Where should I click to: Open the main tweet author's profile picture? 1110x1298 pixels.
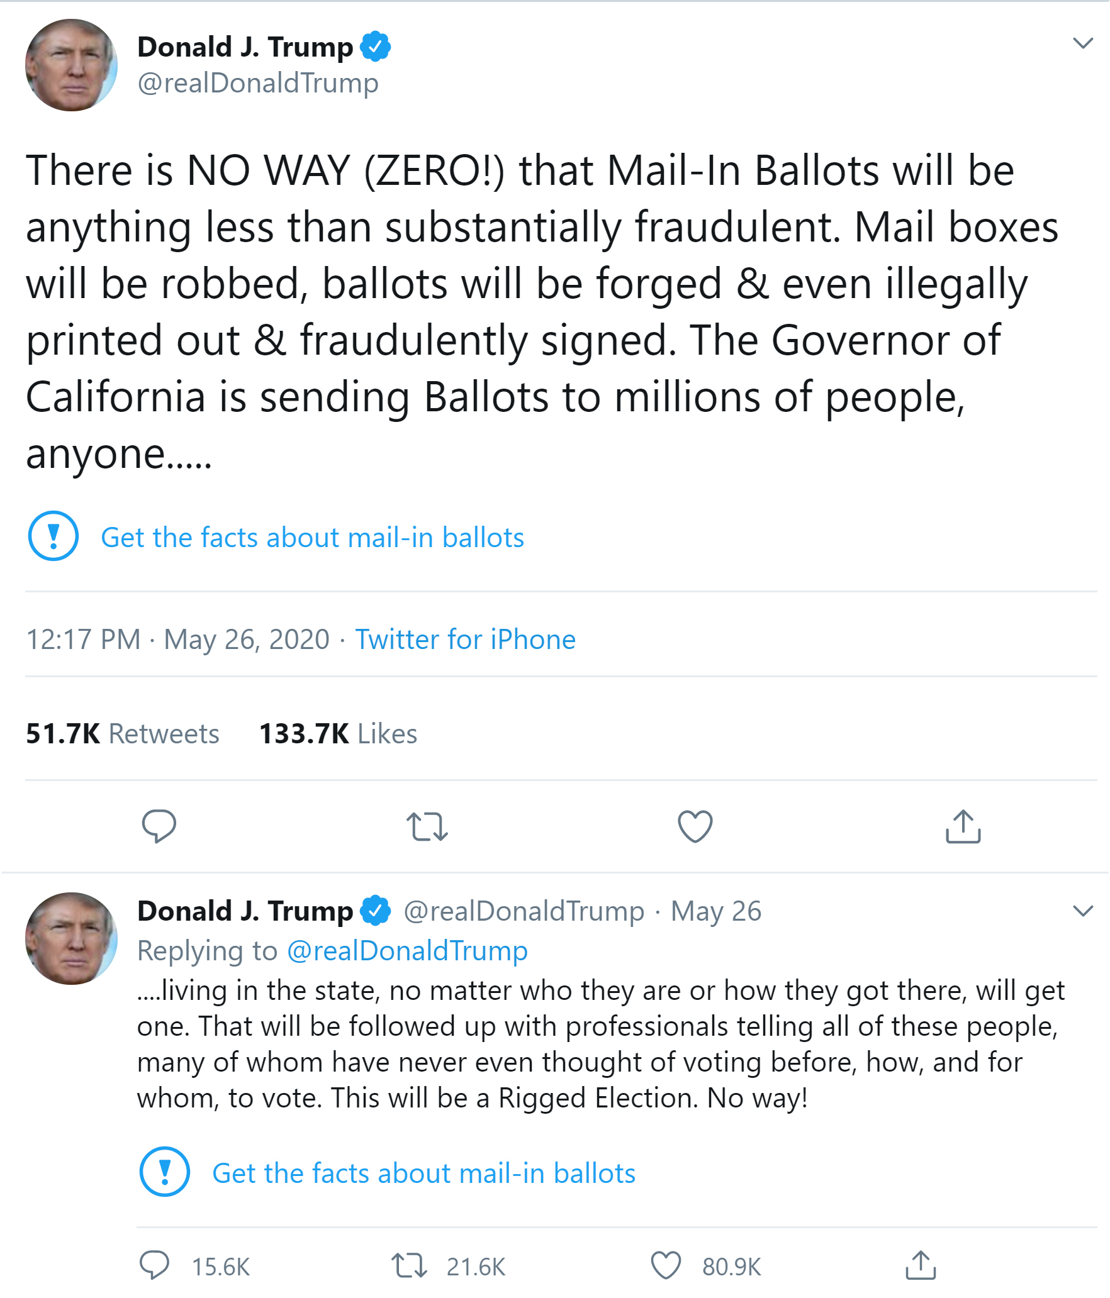[71, 65]
